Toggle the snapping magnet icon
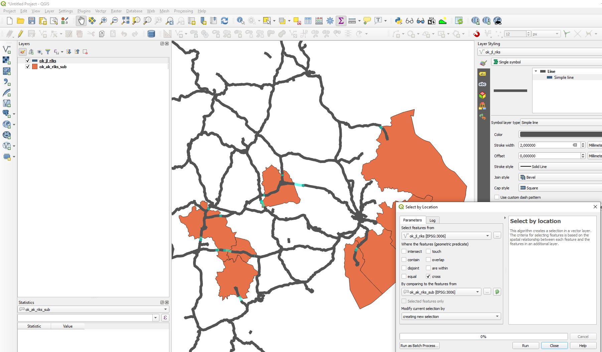The height and width of the screenshot is (352, 602). (x=477, y=34)
